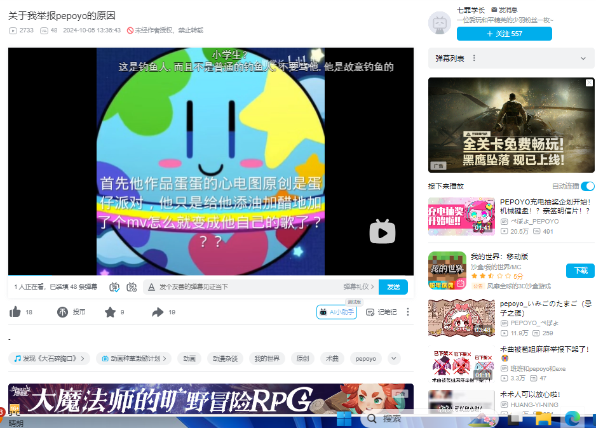Favorite the video with star icon
The height and width of the screenshot is (428, 596).
[110, 312]
